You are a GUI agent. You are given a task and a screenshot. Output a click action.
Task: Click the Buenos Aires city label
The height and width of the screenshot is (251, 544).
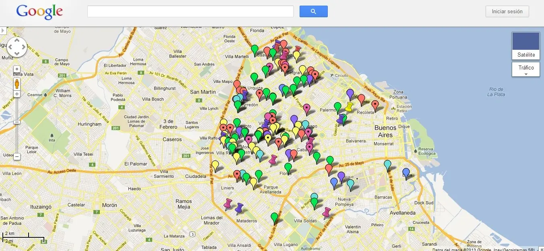[x=385, y=131]
